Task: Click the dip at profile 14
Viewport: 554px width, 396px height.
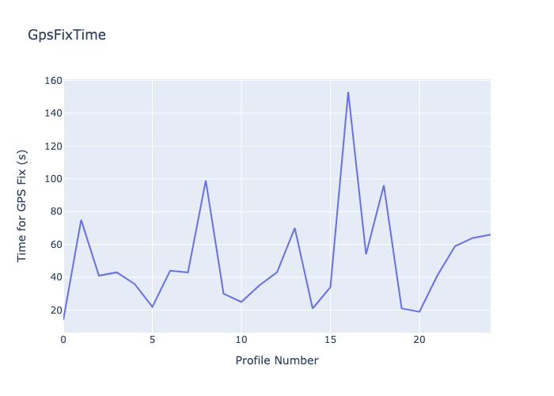Action: 313,308
